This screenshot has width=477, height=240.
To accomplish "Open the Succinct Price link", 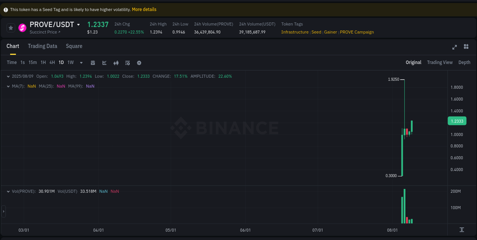I will coord(43,32).
